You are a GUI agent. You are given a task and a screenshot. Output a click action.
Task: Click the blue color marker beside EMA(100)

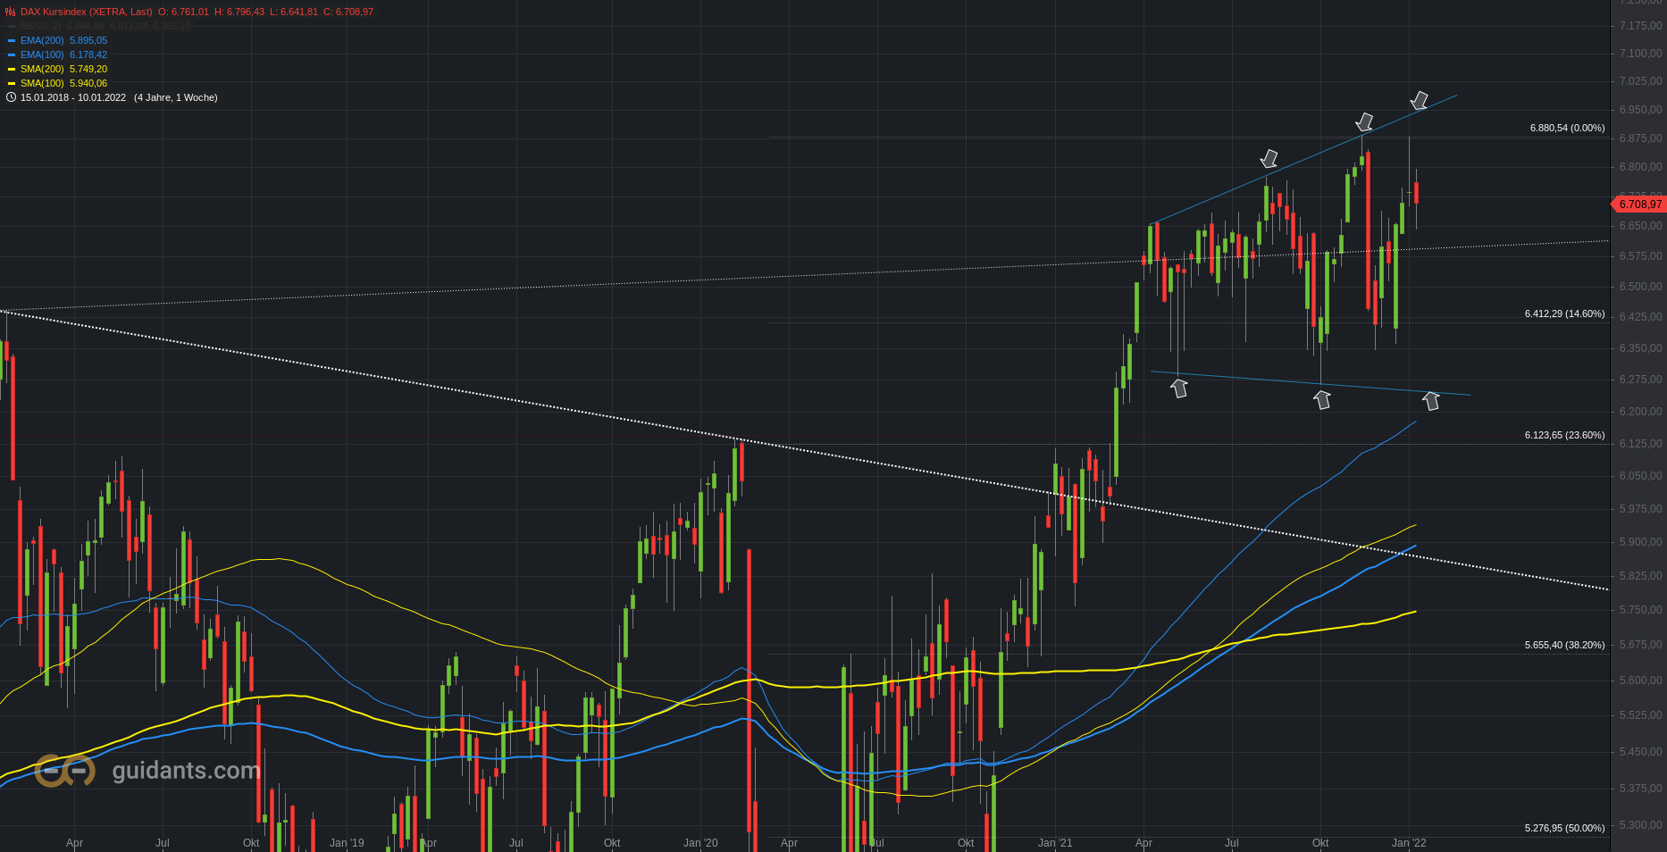[12, 54]
